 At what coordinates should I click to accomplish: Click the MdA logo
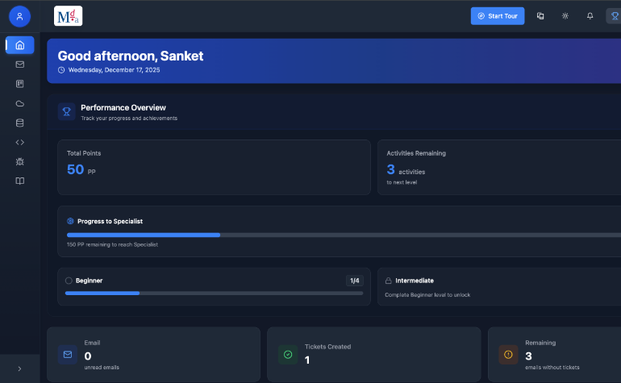(x=68, y=16)
